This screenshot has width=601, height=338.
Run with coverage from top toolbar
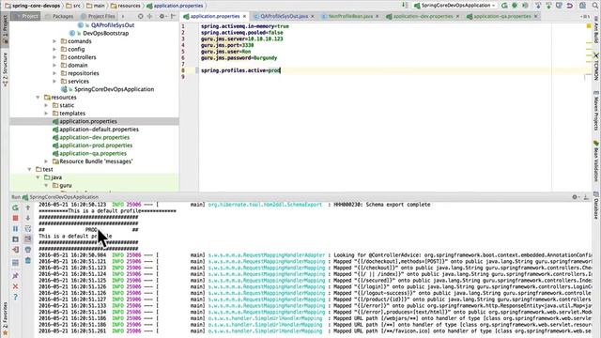pos(525,6)
